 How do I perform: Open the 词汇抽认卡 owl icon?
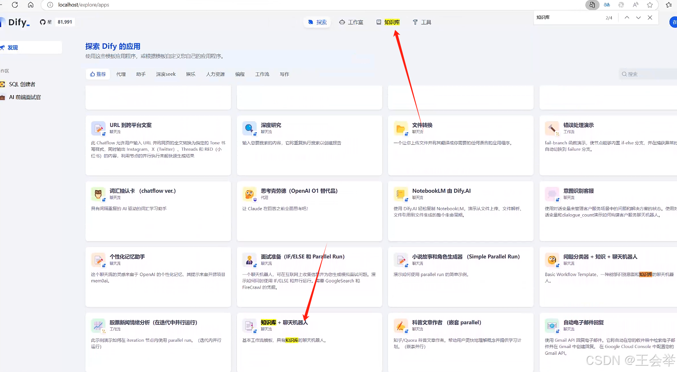click(98, 194)
